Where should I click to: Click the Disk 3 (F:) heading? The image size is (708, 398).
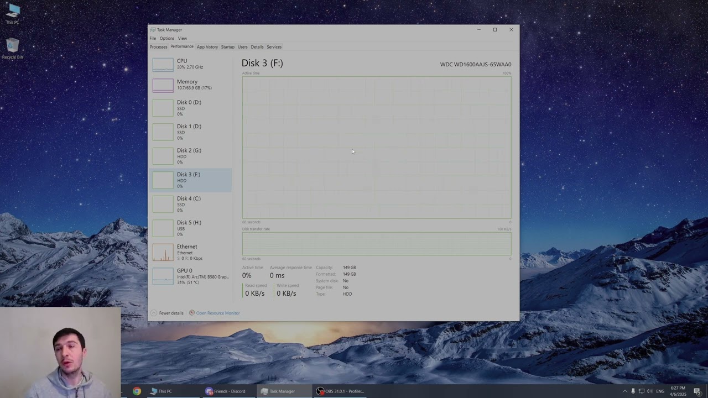[x=262, y=63]
